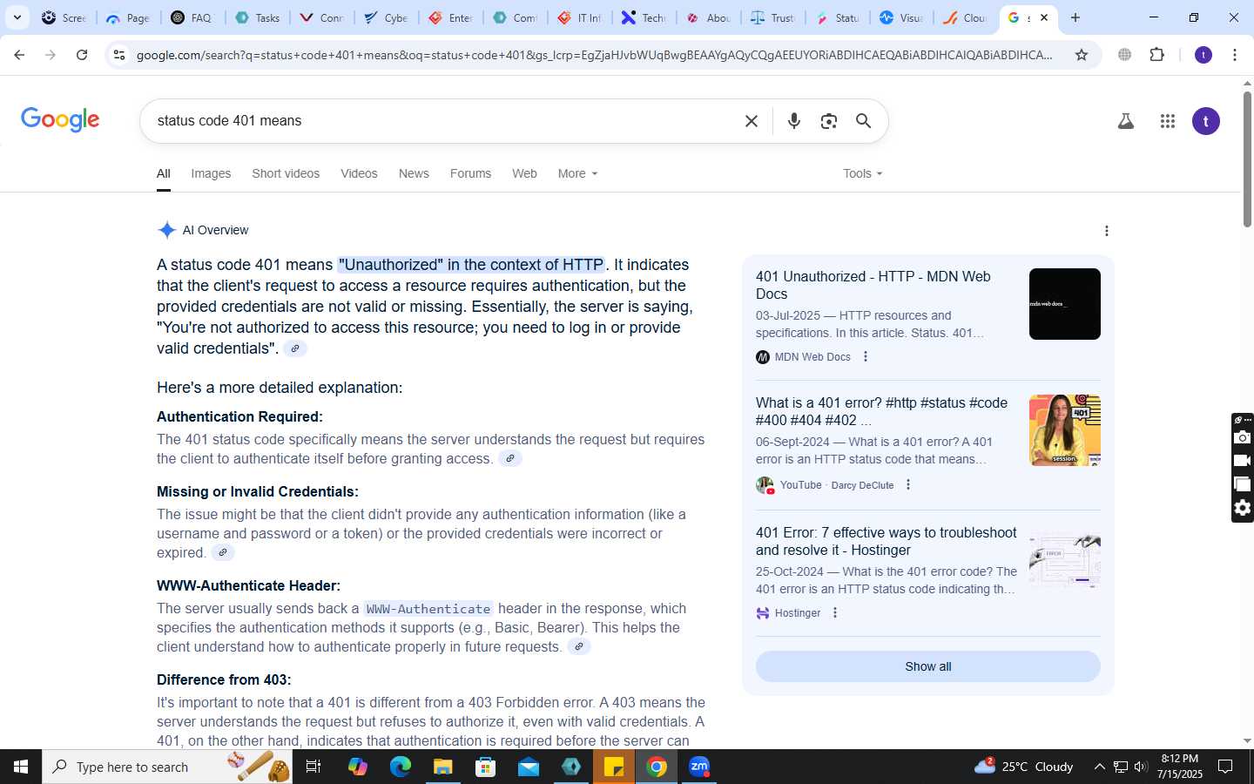This screenshot has width=1254, height=784.
Task: Open the gear settings icon on side panel
Action: tap(1243, 508)
